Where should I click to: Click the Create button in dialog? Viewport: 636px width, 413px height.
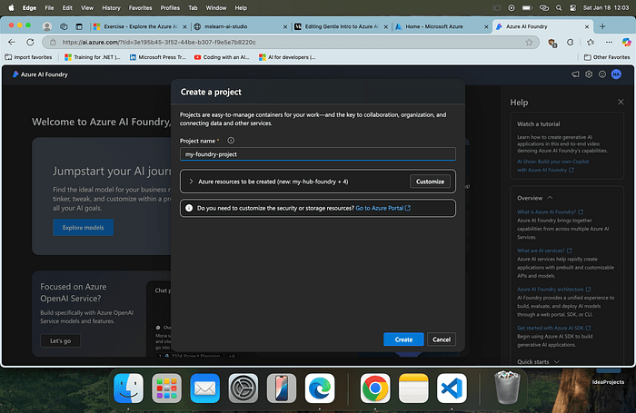(403, 339)
